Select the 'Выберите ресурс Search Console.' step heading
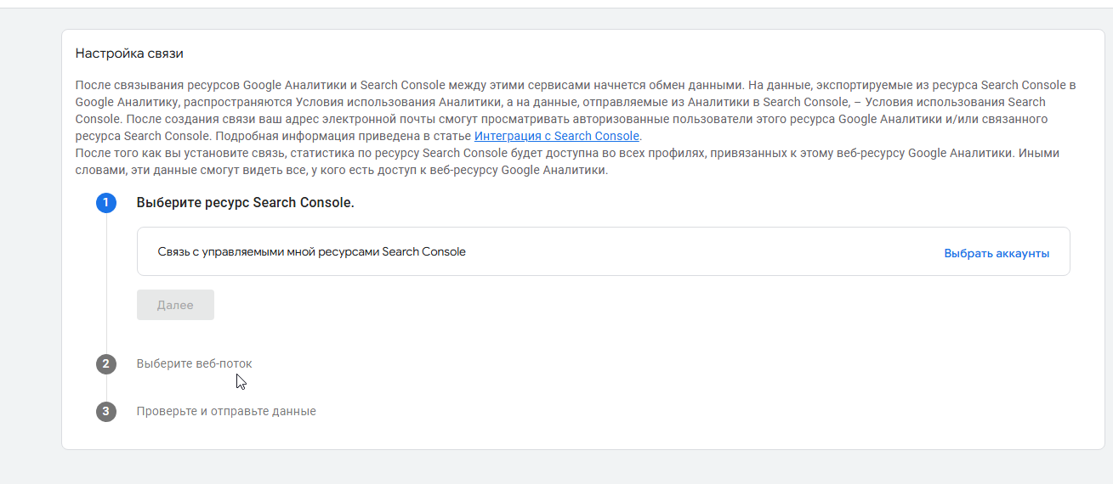 [245, 204]
